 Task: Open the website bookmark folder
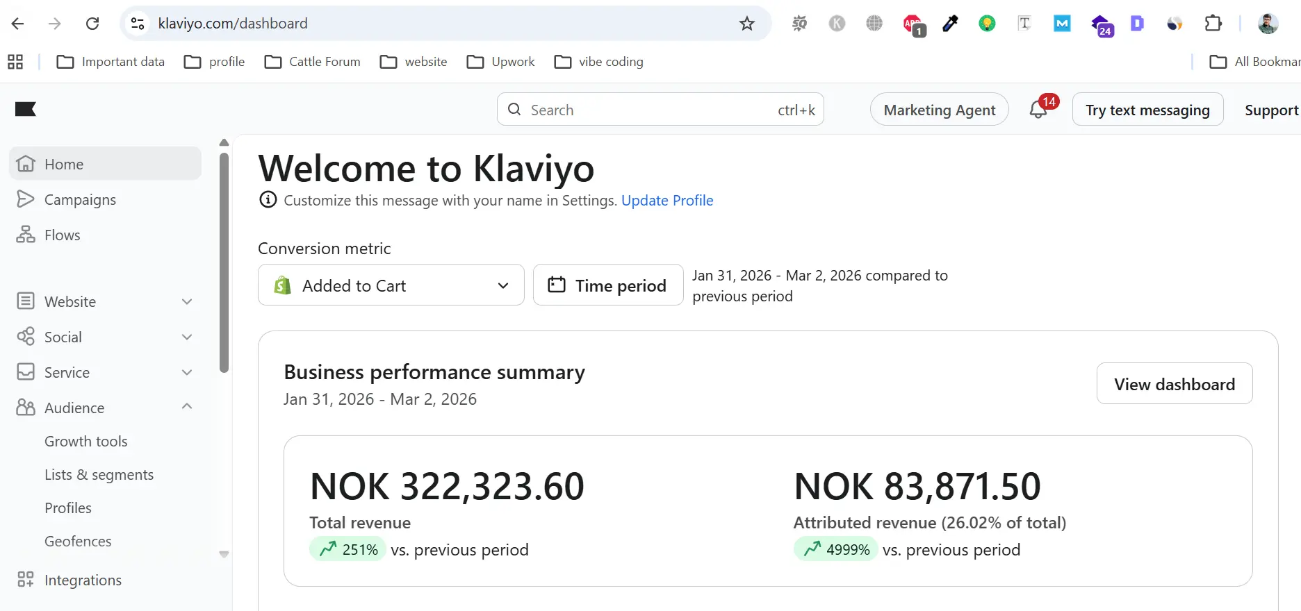point(414,62)
